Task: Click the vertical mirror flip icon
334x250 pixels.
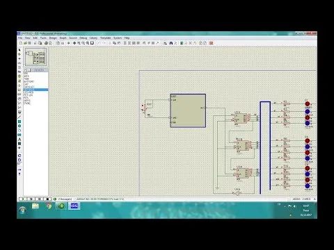Action: tap(19, 174)
